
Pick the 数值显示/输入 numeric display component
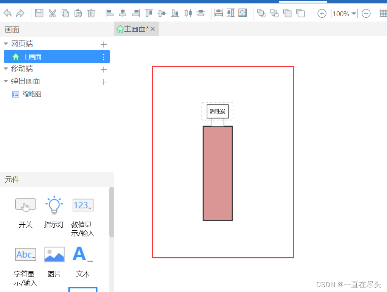(82, 205)
